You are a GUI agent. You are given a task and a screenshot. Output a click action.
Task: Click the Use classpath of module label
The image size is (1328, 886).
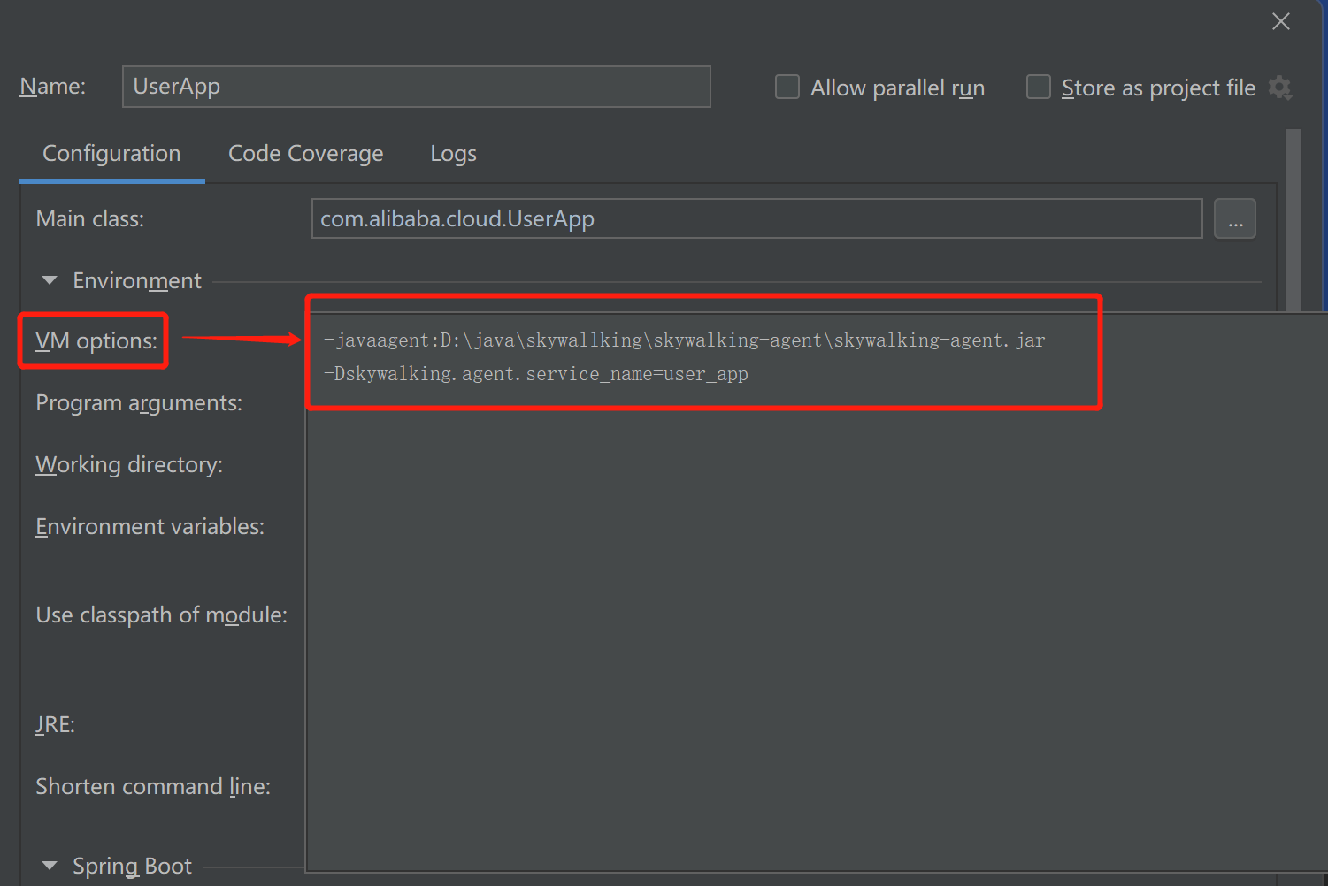(162, 615)
